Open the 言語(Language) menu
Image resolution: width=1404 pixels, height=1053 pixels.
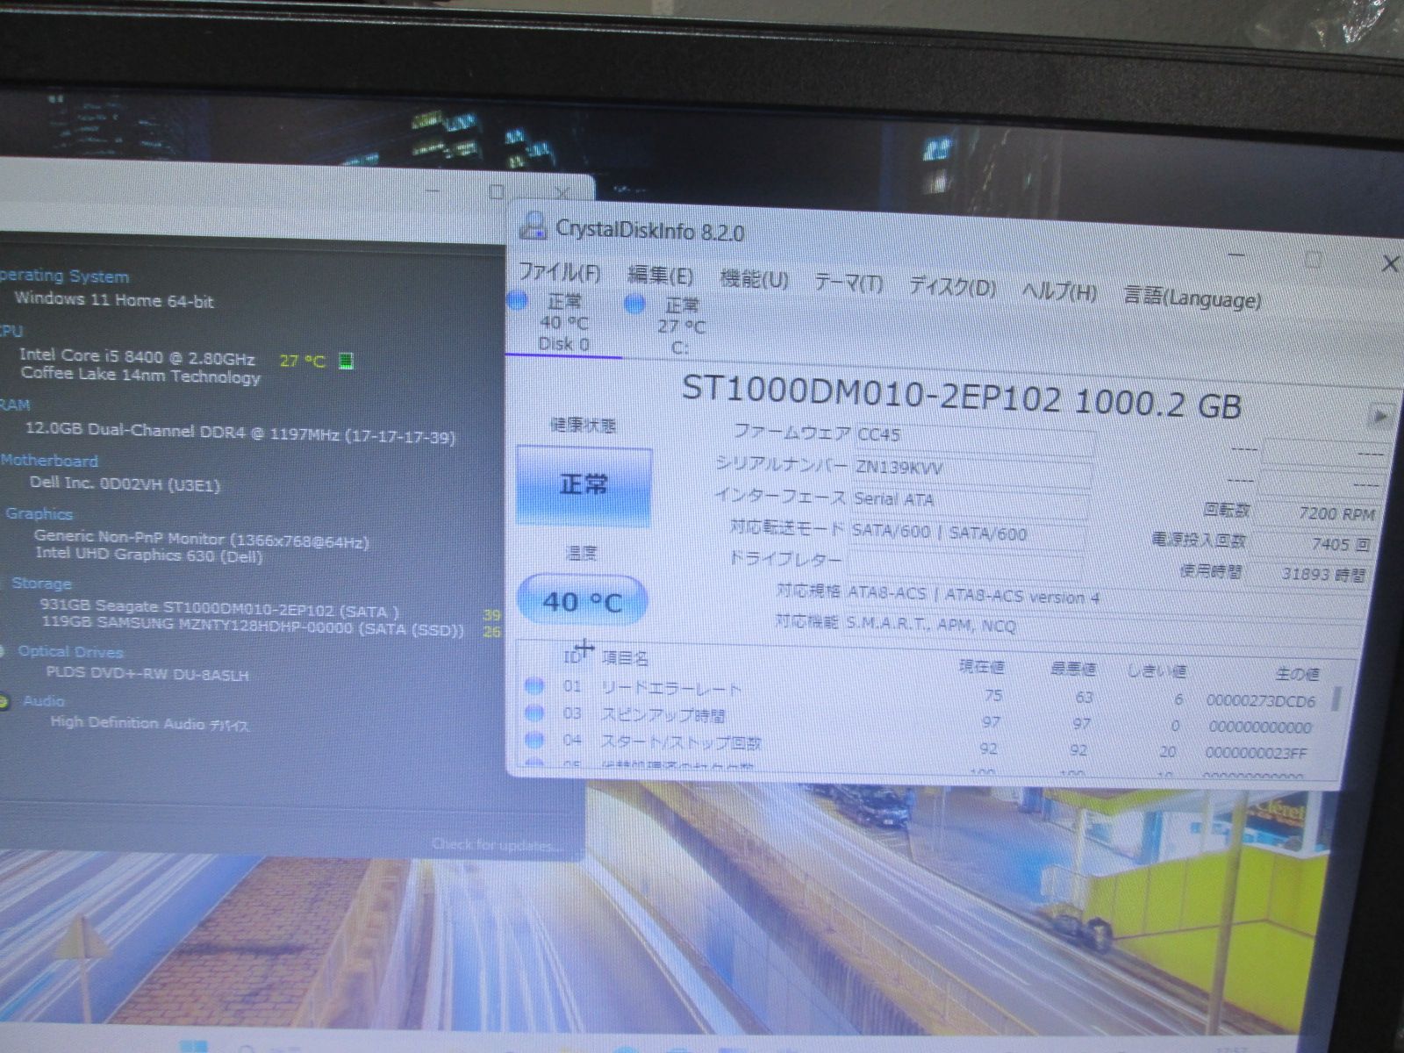coord(1193,297)
